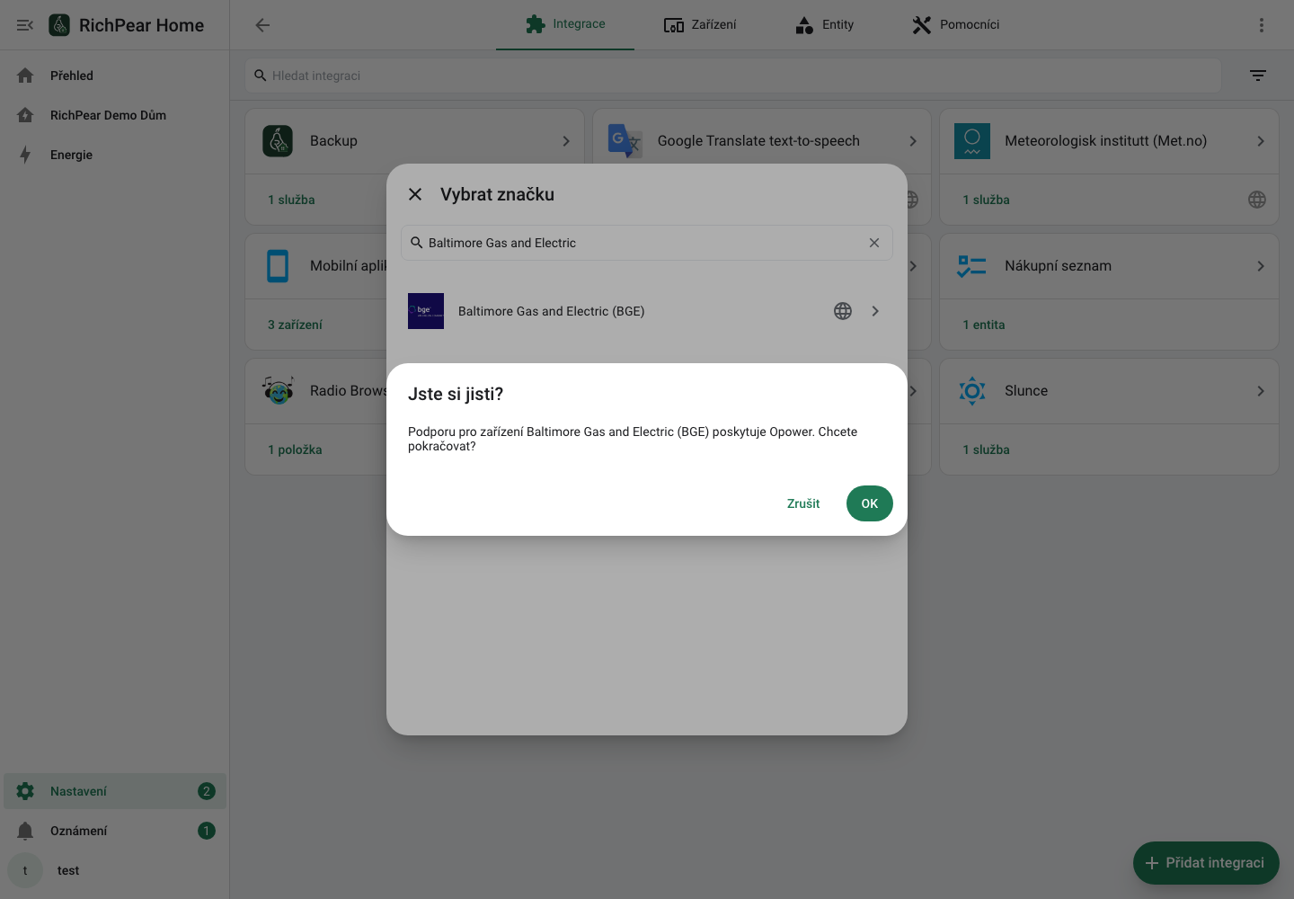Screen dimensions: 1294x899
Task: Open Google Translate text-to-speech integration
Action: click(x=762, y=141)
